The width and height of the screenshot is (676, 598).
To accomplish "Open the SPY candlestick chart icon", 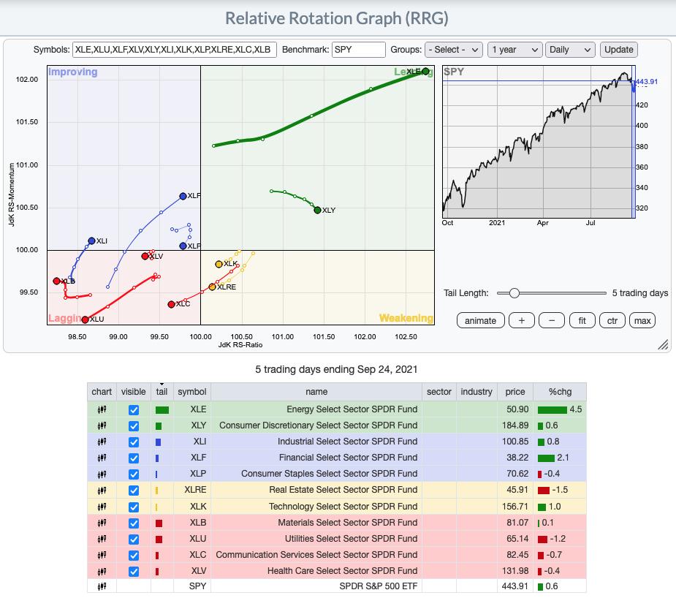I will (x=102, y=586).
